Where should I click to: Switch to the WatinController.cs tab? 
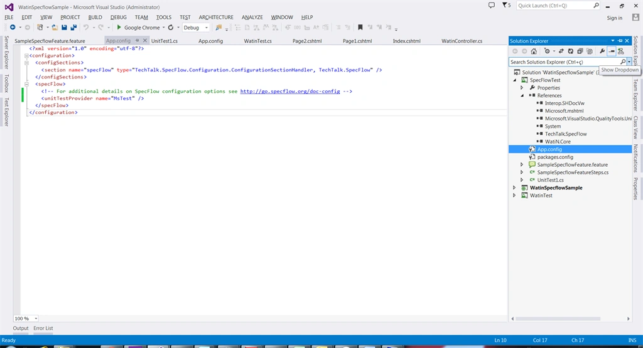[462, 41]
